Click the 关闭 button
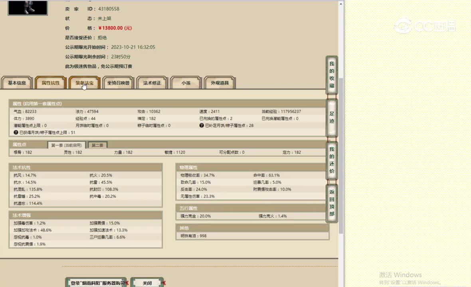Viewport: 471px width, 287px height. [147, 283]
